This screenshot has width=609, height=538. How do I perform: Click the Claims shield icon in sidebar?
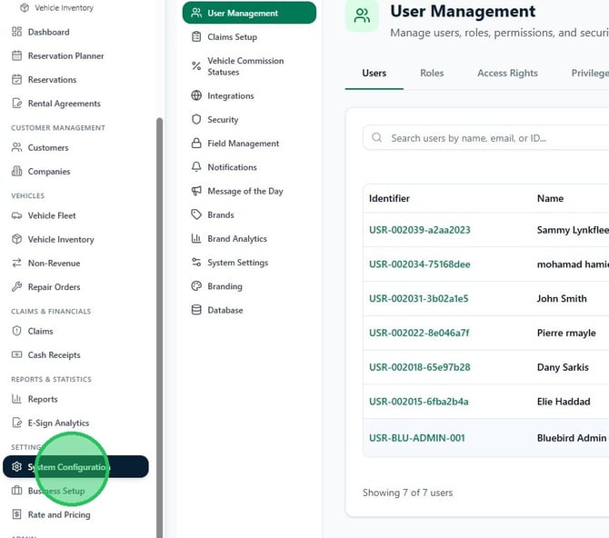[x=16, y=331]
